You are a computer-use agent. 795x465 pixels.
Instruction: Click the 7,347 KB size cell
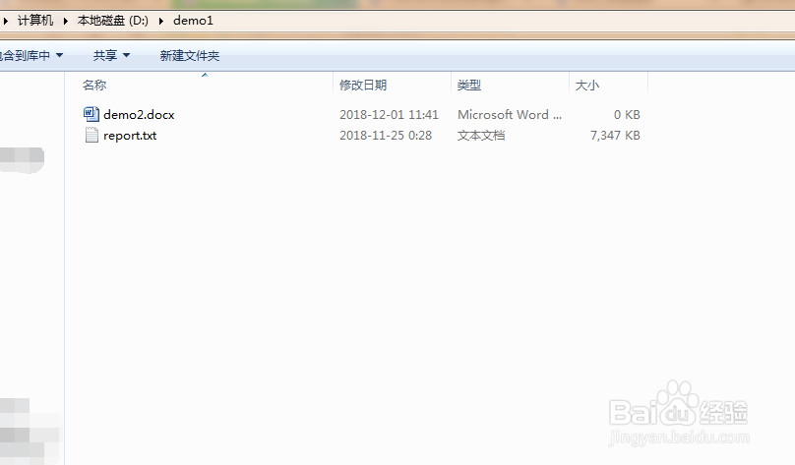click(x=615, y=136)
